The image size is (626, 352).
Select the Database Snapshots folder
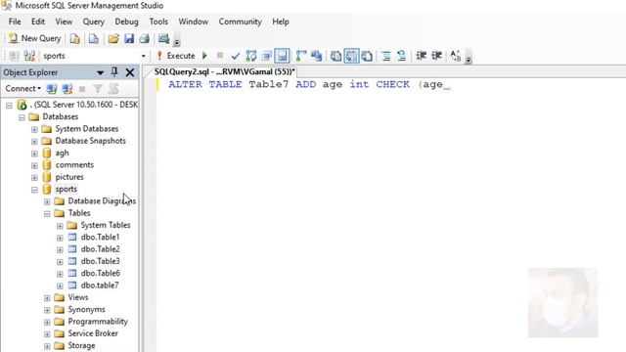click(90, 141)
